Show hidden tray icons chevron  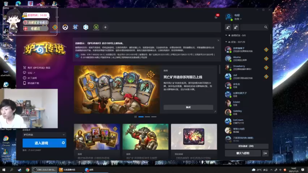coord(271,170)
